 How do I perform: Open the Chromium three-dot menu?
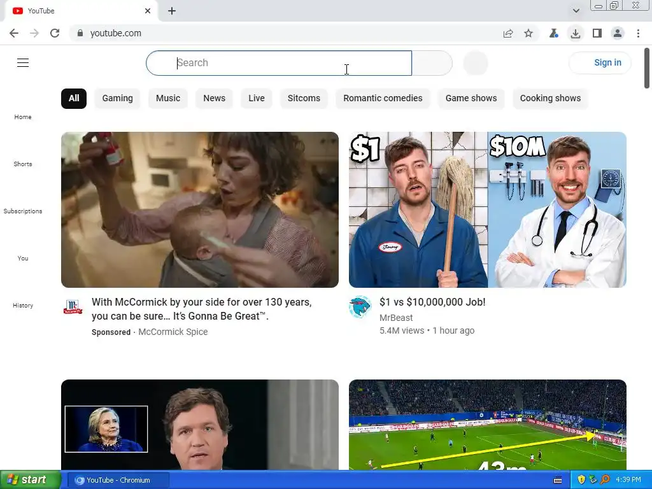[x=638, y=33]
